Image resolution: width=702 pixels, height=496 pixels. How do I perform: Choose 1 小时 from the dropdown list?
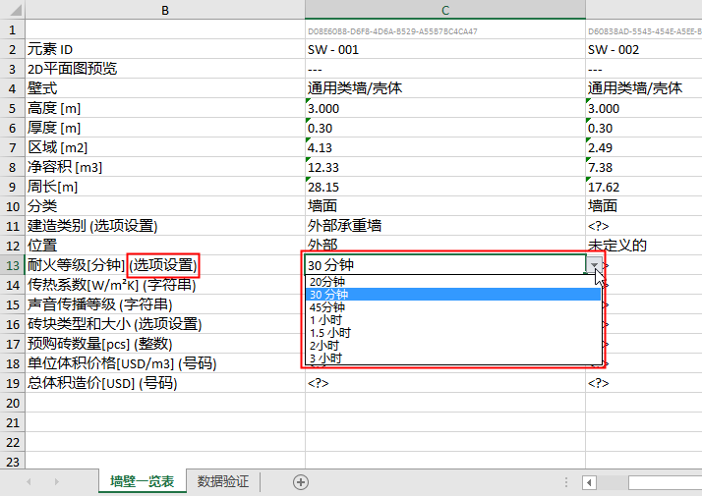point(453,320)
